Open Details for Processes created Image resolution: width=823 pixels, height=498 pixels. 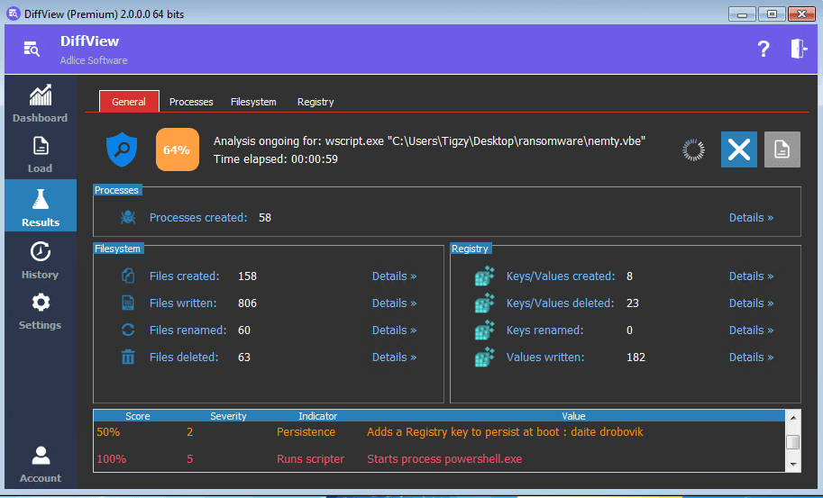(x=751, y=218)
